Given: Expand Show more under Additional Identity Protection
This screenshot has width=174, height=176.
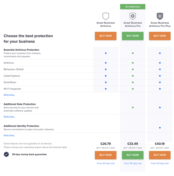Looking at the screenshot, I should click(9, 135).
